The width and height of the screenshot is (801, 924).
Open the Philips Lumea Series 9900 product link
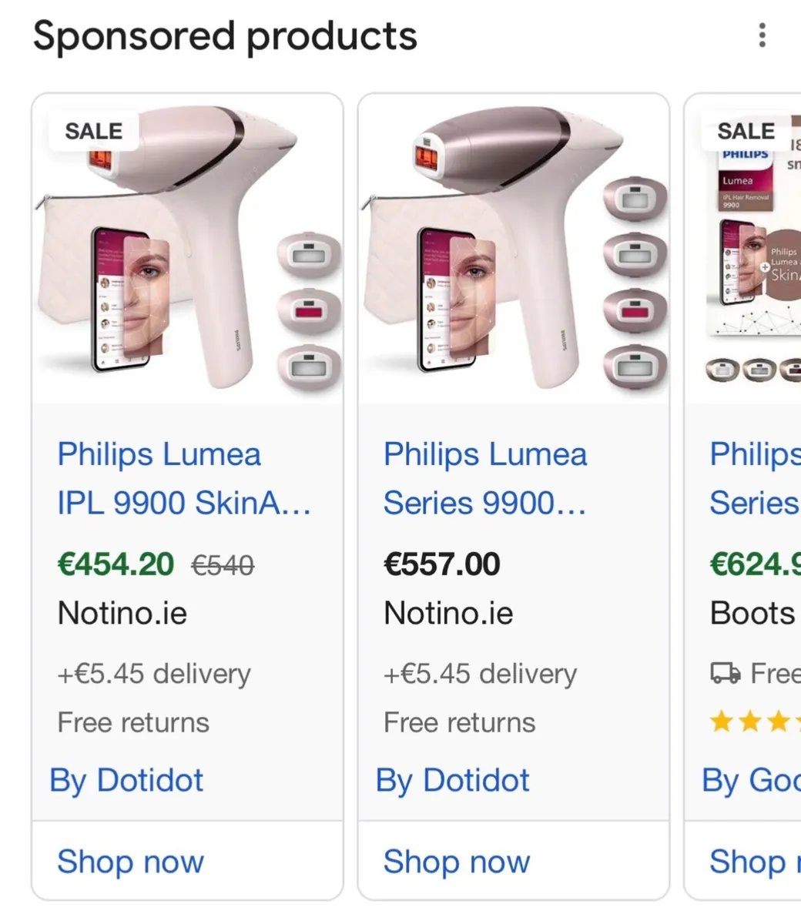point(485,478)
